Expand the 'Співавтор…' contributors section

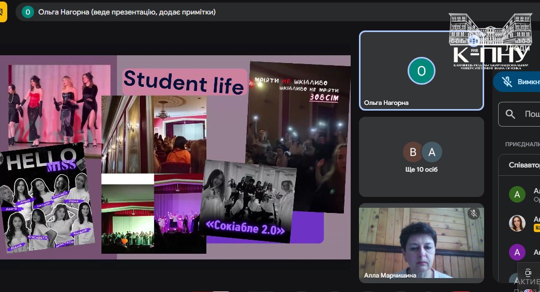click(x=520, y=165)
